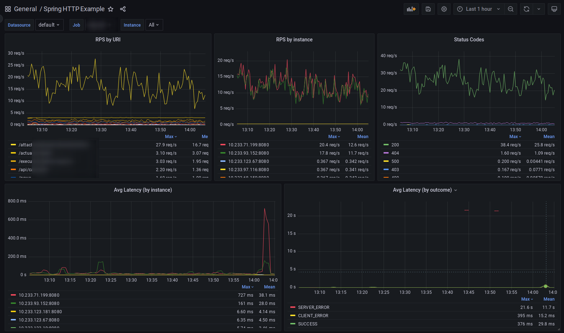
Task: Click the Add panel icon
Action: (x=411, y=9)
